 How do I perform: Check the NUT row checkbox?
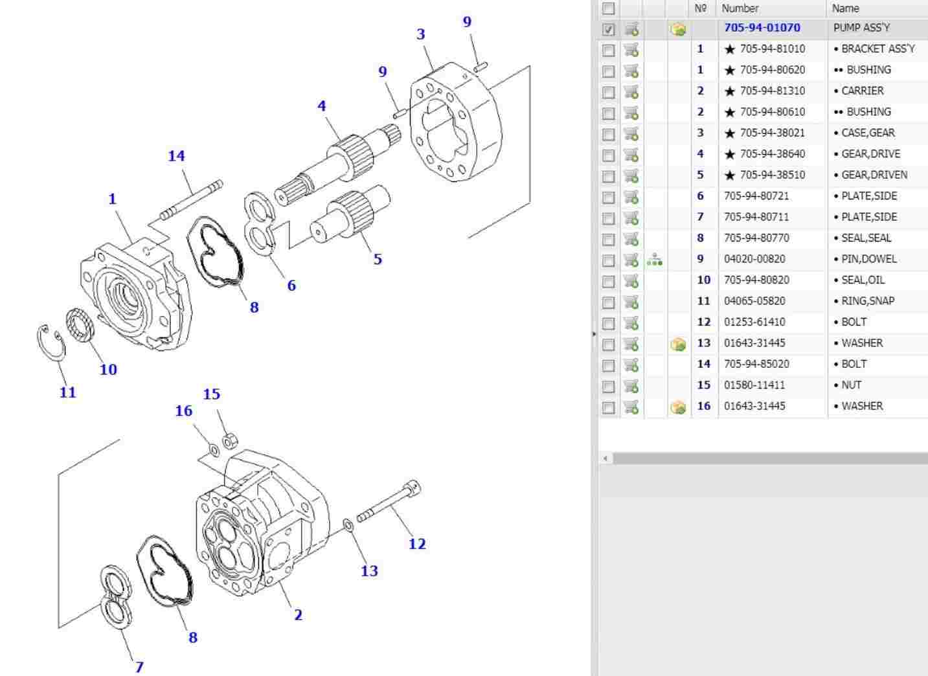coord(608,387)
